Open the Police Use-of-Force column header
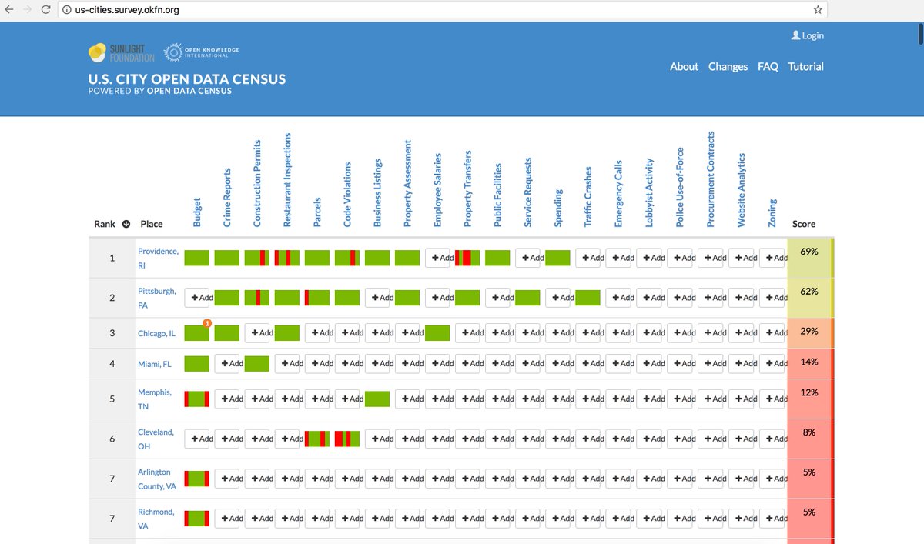The width and height of the screenshot is (924, 544). [679, 187]
